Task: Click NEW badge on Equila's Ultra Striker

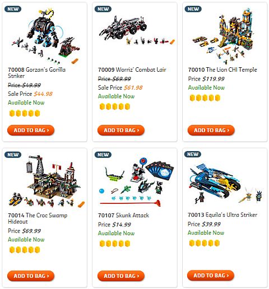Action: (193, 154)
